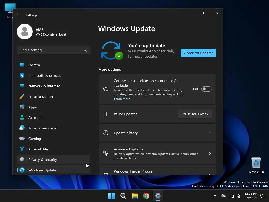Open Advanced options row
The image size is (269, 202).
(157, 153)
